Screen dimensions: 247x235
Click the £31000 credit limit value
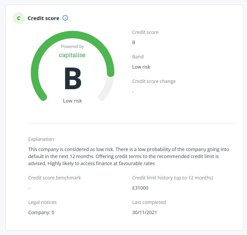point(140,188)
